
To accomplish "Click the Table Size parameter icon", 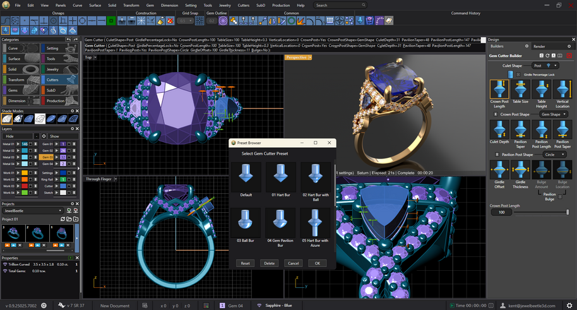I will click(520, 90).
